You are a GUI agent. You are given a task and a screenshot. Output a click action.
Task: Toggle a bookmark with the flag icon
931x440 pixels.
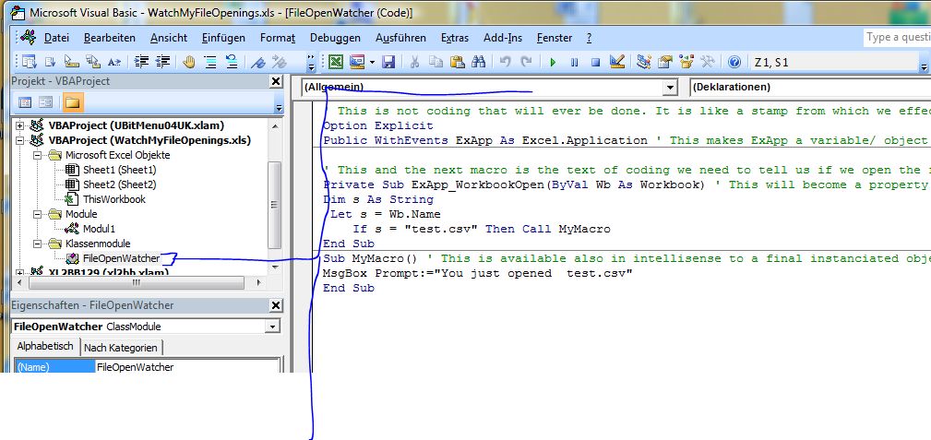(x=257, y=62)
